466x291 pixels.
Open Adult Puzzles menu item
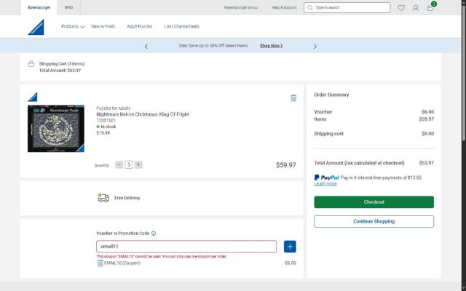pyautogui.click(x=139, y=26)
